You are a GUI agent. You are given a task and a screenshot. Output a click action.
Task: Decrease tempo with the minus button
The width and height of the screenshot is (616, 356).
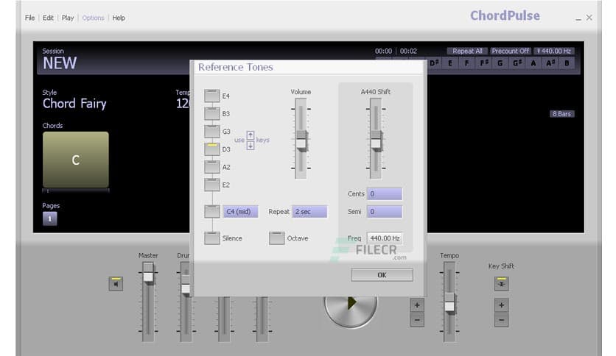pos(417,320)
